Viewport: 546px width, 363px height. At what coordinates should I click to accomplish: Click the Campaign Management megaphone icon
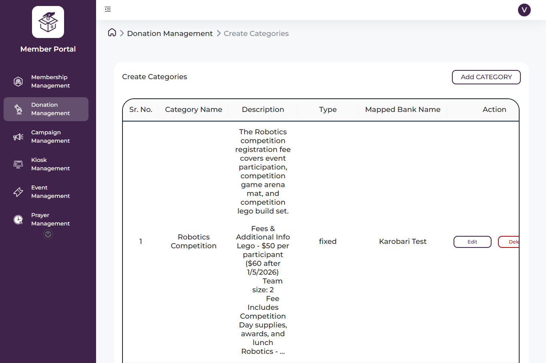click(x=18, y=137)
